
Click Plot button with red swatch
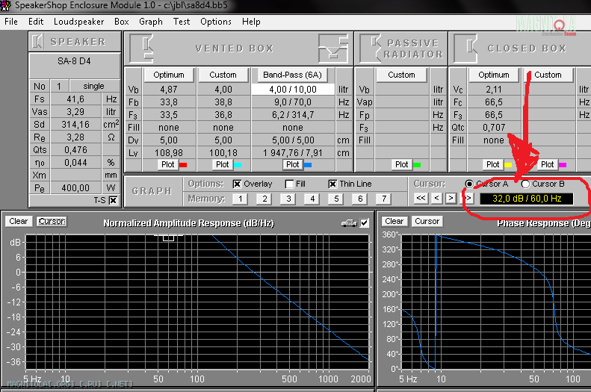[x=167, y=164]
